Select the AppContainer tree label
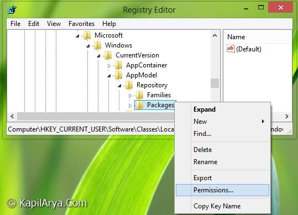The height and width of the screenshot is (215, 298). point(147,65)
